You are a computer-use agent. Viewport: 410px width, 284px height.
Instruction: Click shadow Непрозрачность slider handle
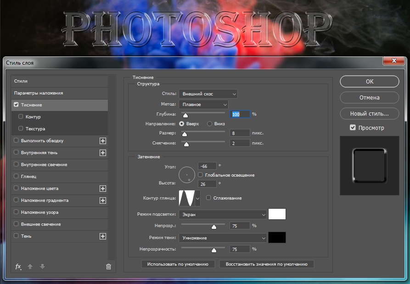click(214, 251)
